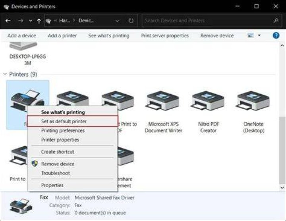
Task: Click the Har... breadcrumb segment
Action: coord(64,21)
